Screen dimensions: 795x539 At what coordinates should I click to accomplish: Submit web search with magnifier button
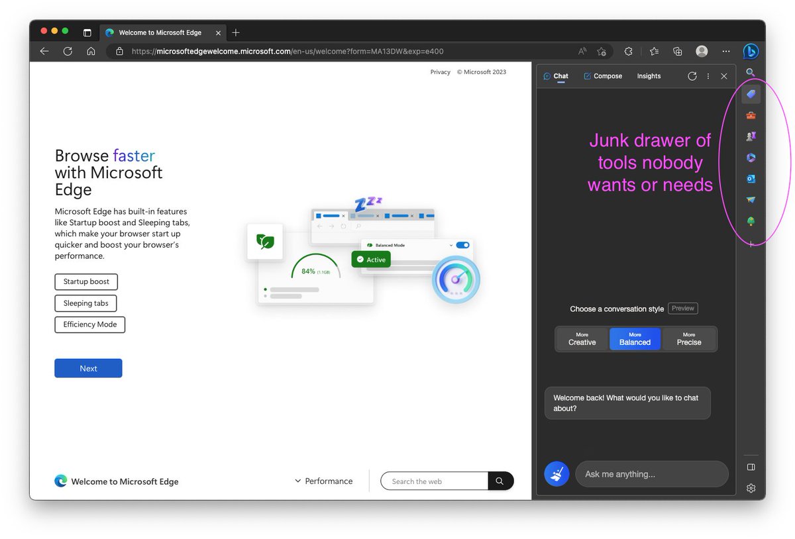[x=500, y=481]
